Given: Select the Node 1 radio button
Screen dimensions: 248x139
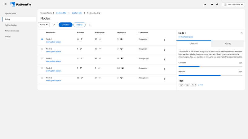Looking at the screenshot, I should [x=42, y=39].
